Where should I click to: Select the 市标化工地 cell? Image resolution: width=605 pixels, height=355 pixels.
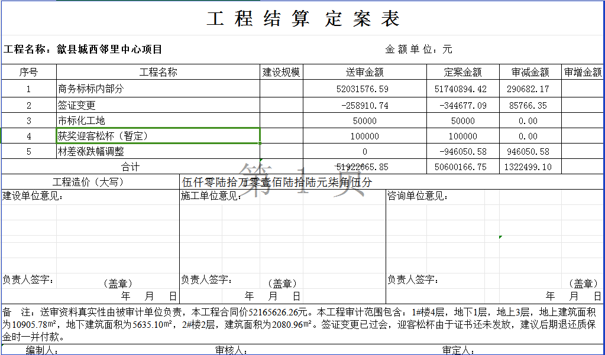coord(157,121)
